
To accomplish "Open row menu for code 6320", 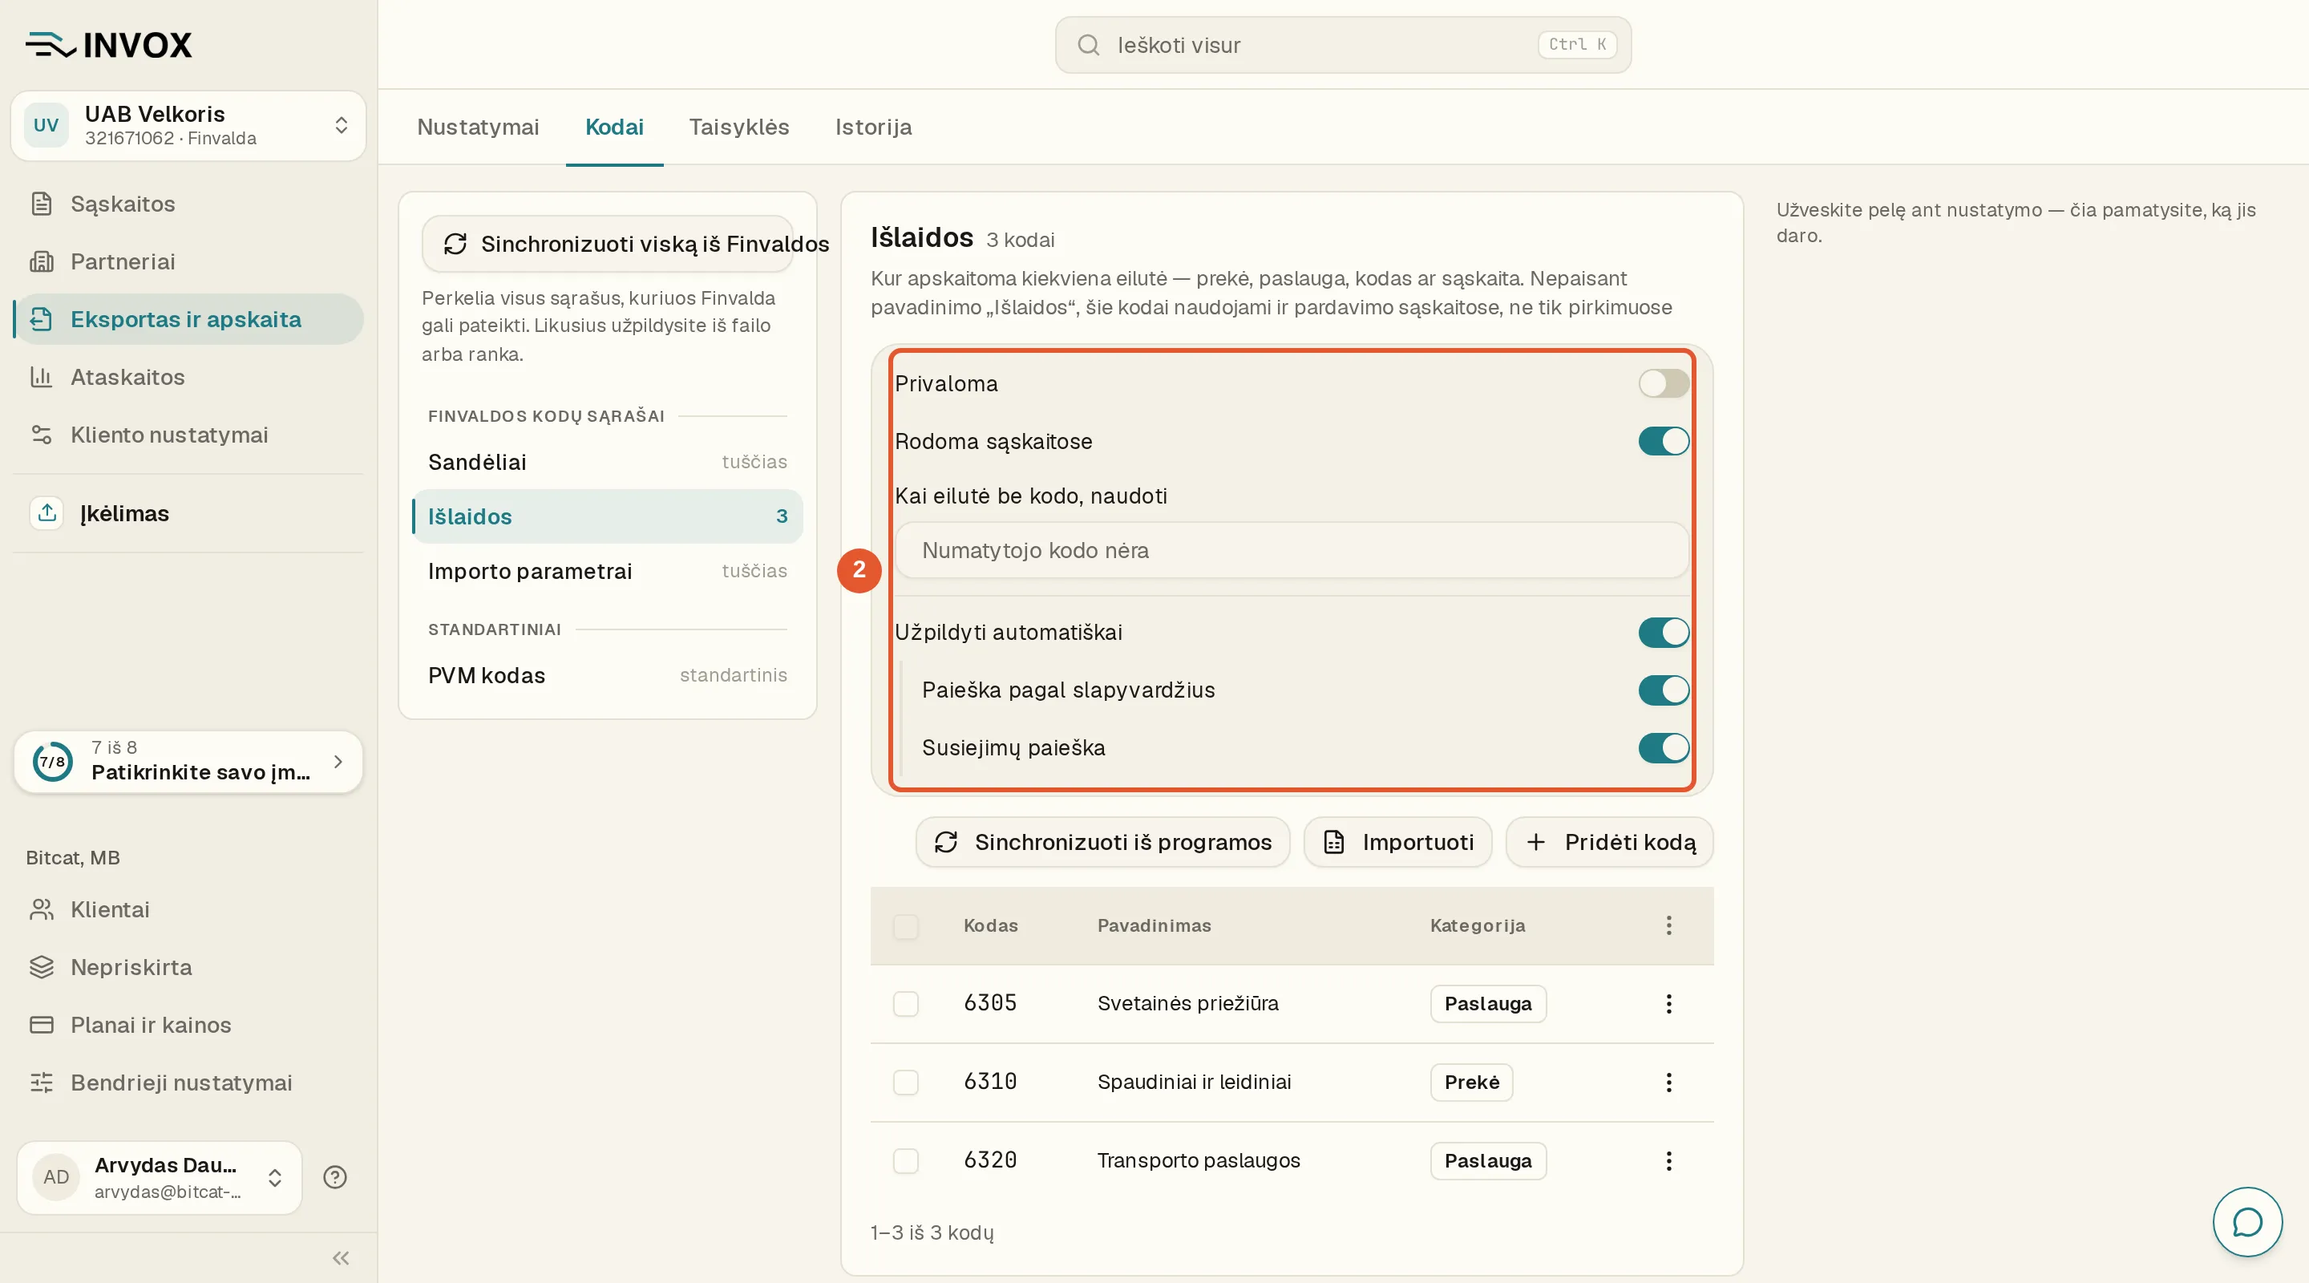I will (1668, 1161).
